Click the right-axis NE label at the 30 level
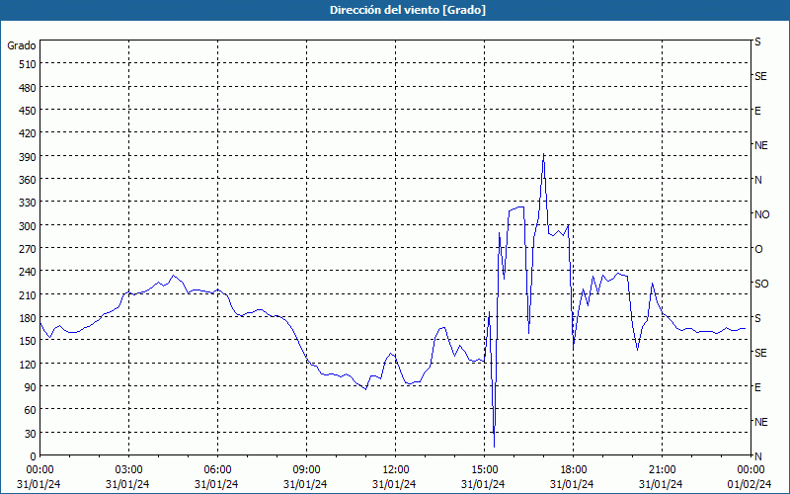 (x=761, y=422)
